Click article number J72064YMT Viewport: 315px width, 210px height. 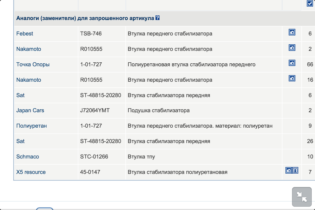(95, 111)
